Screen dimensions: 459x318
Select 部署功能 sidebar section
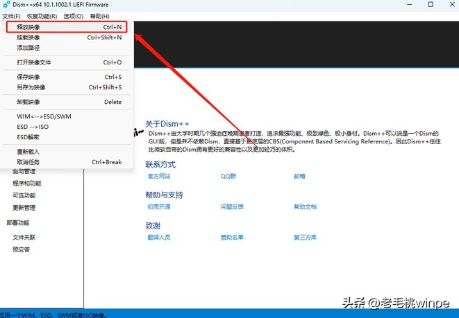pos(18,223)
